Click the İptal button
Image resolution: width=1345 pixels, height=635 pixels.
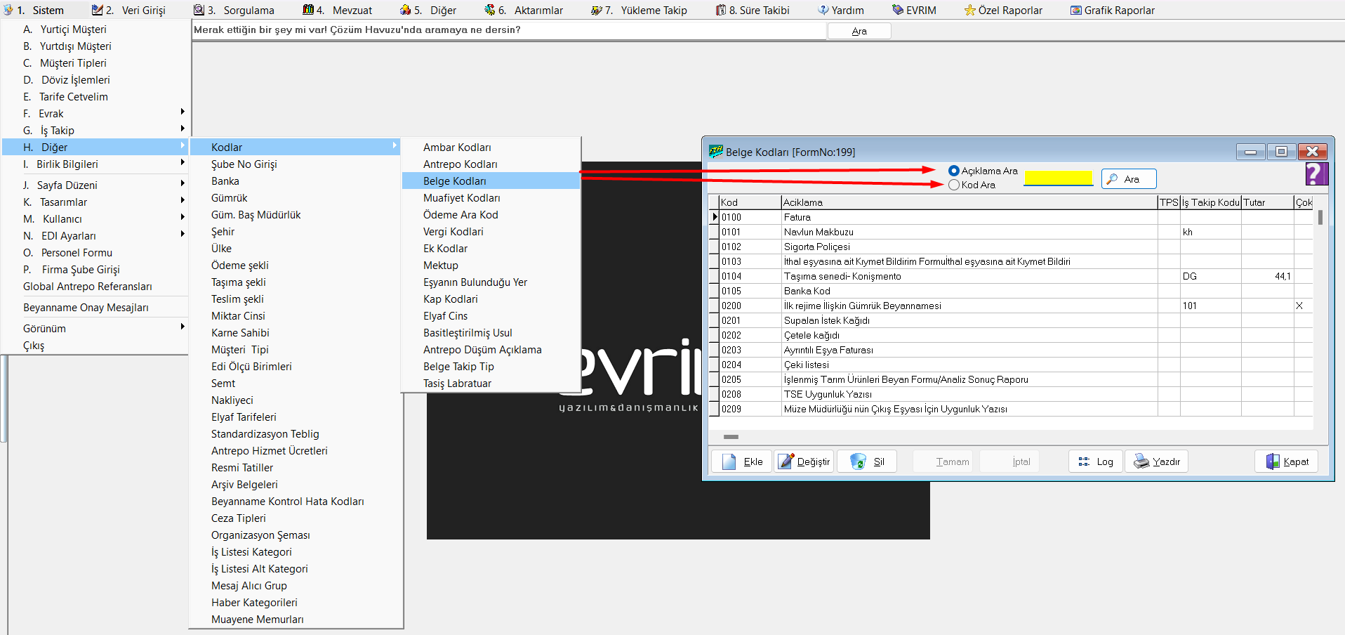[1011, 461]
